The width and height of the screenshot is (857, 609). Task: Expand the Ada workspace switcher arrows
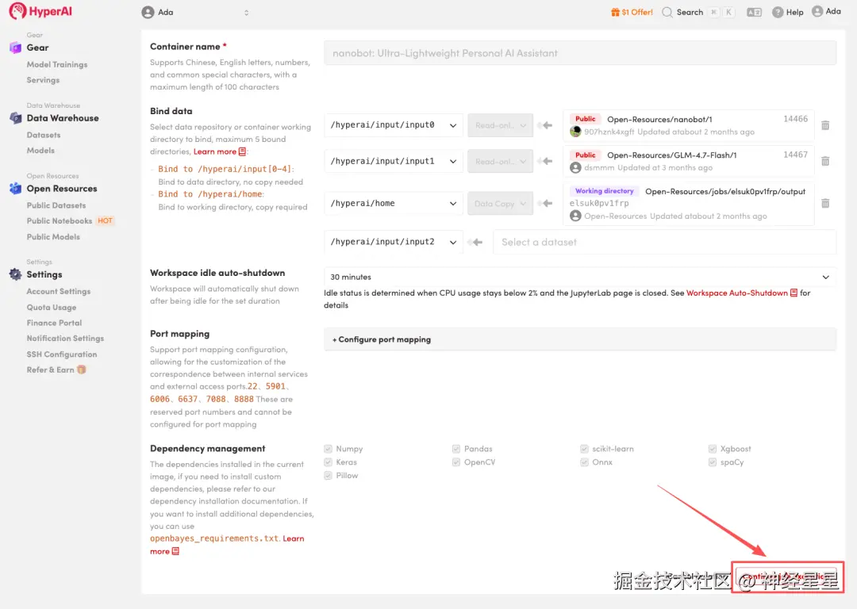[247, 12]
